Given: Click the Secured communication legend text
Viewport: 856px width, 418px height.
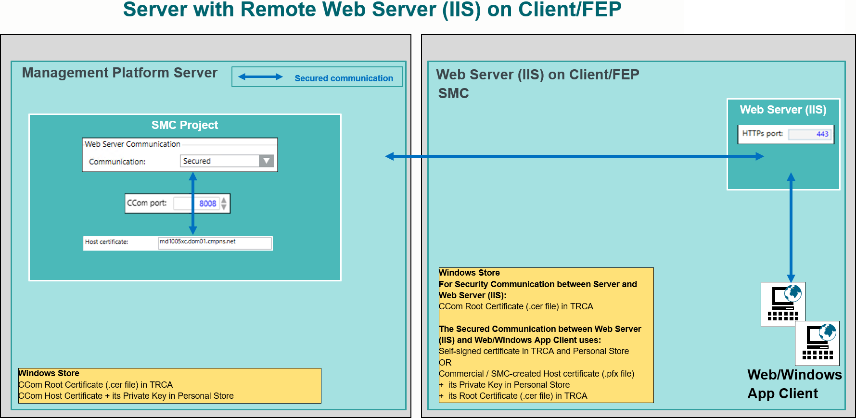Looking at the screenshot, I should click(x=344, y=78).
